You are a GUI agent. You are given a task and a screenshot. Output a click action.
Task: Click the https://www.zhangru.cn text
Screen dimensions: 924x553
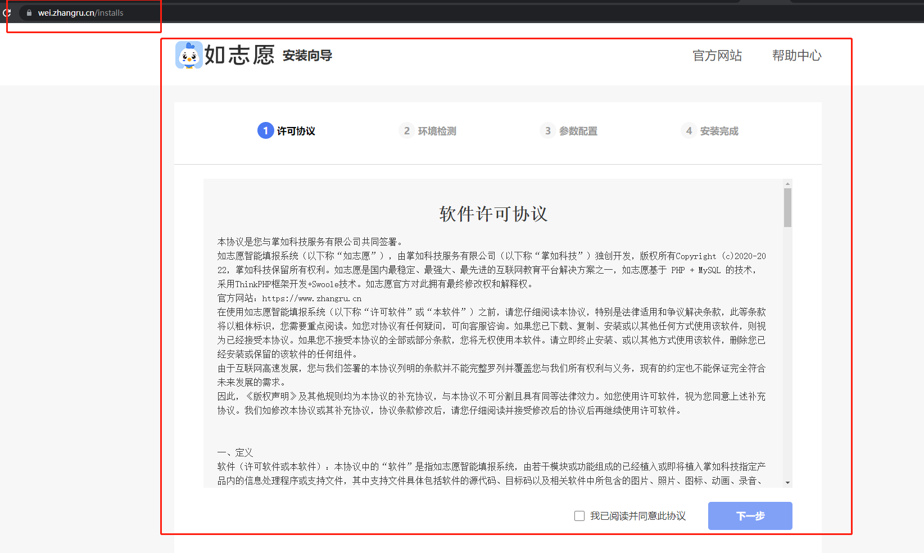click(312, 298)
